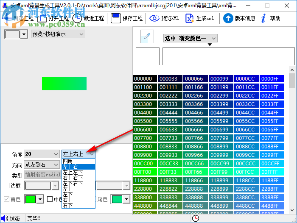Pick color swatch 0000FF

tap(272, 78)
